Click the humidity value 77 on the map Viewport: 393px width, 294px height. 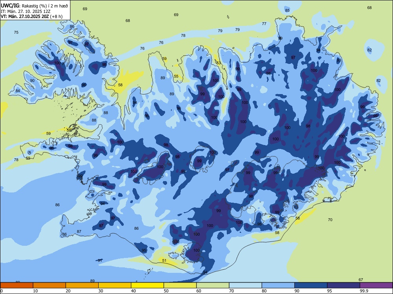coord(264,24)
